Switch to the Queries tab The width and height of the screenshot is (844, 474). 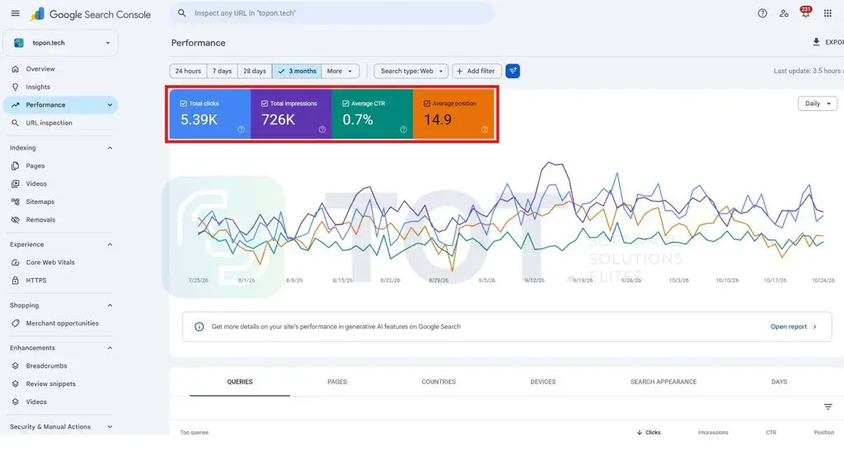[240, 382]
